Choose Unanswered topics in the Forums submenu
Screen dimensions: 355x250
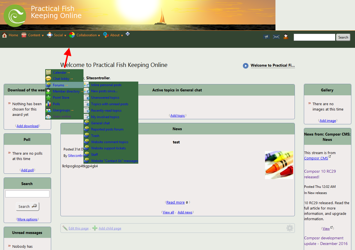point(105,98)
